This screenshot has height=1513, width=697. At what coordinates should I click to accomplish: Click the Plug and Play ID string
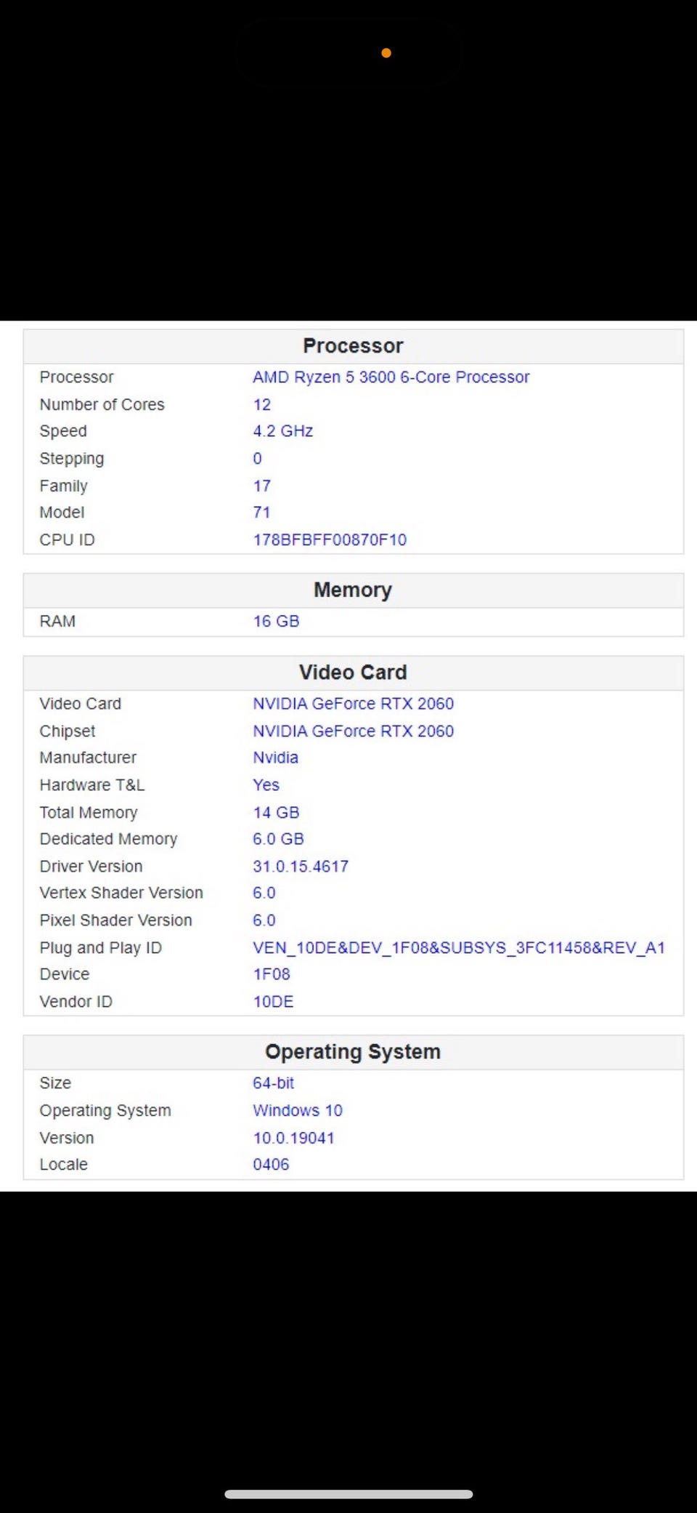[458, 947]
